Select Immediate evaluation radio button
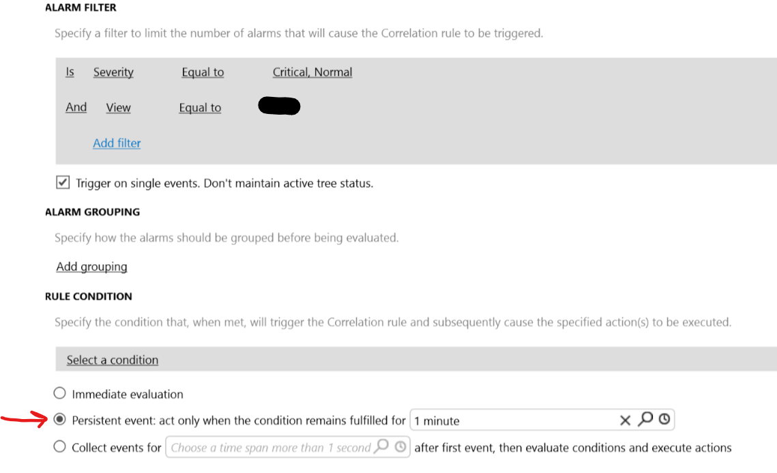This screenshot has height=473, width=777. pos(59,393)
